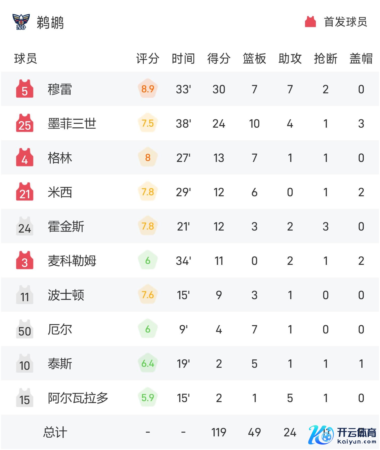This screenshot has width=380, height=450.
Task: Click red jersey number 5 icon
Action: (x=24, y=89)
